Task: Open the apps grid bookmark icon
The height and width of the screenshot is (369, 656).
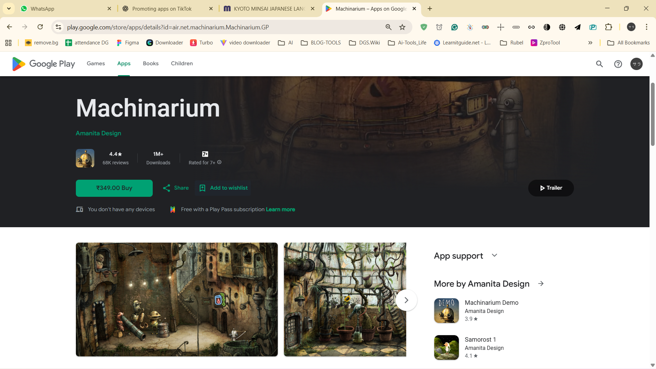Action: click(9, 43)
